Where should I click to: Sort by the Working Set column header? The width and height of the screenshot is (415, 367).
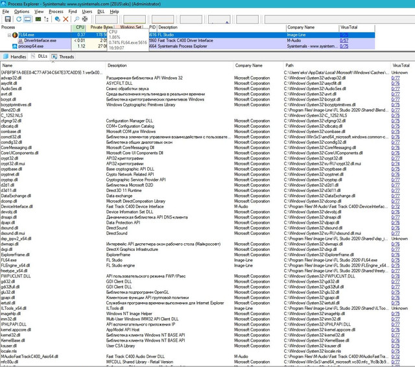[130, 27]
